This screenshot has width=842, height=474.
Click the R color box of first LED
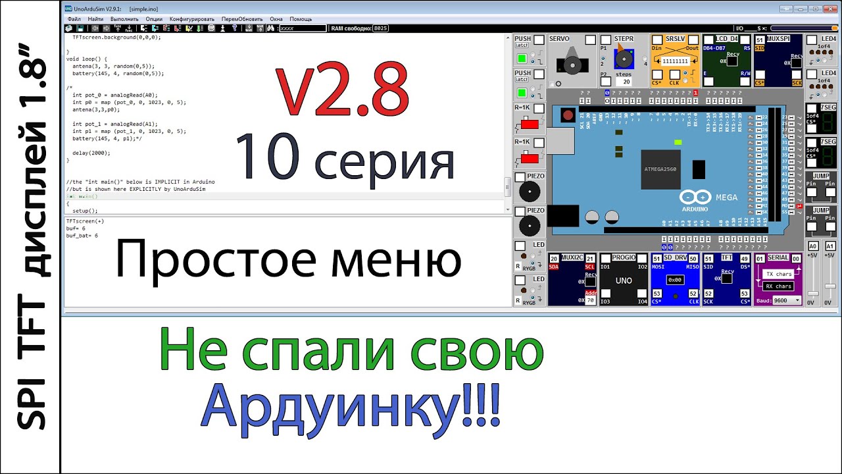coord(518,266)
